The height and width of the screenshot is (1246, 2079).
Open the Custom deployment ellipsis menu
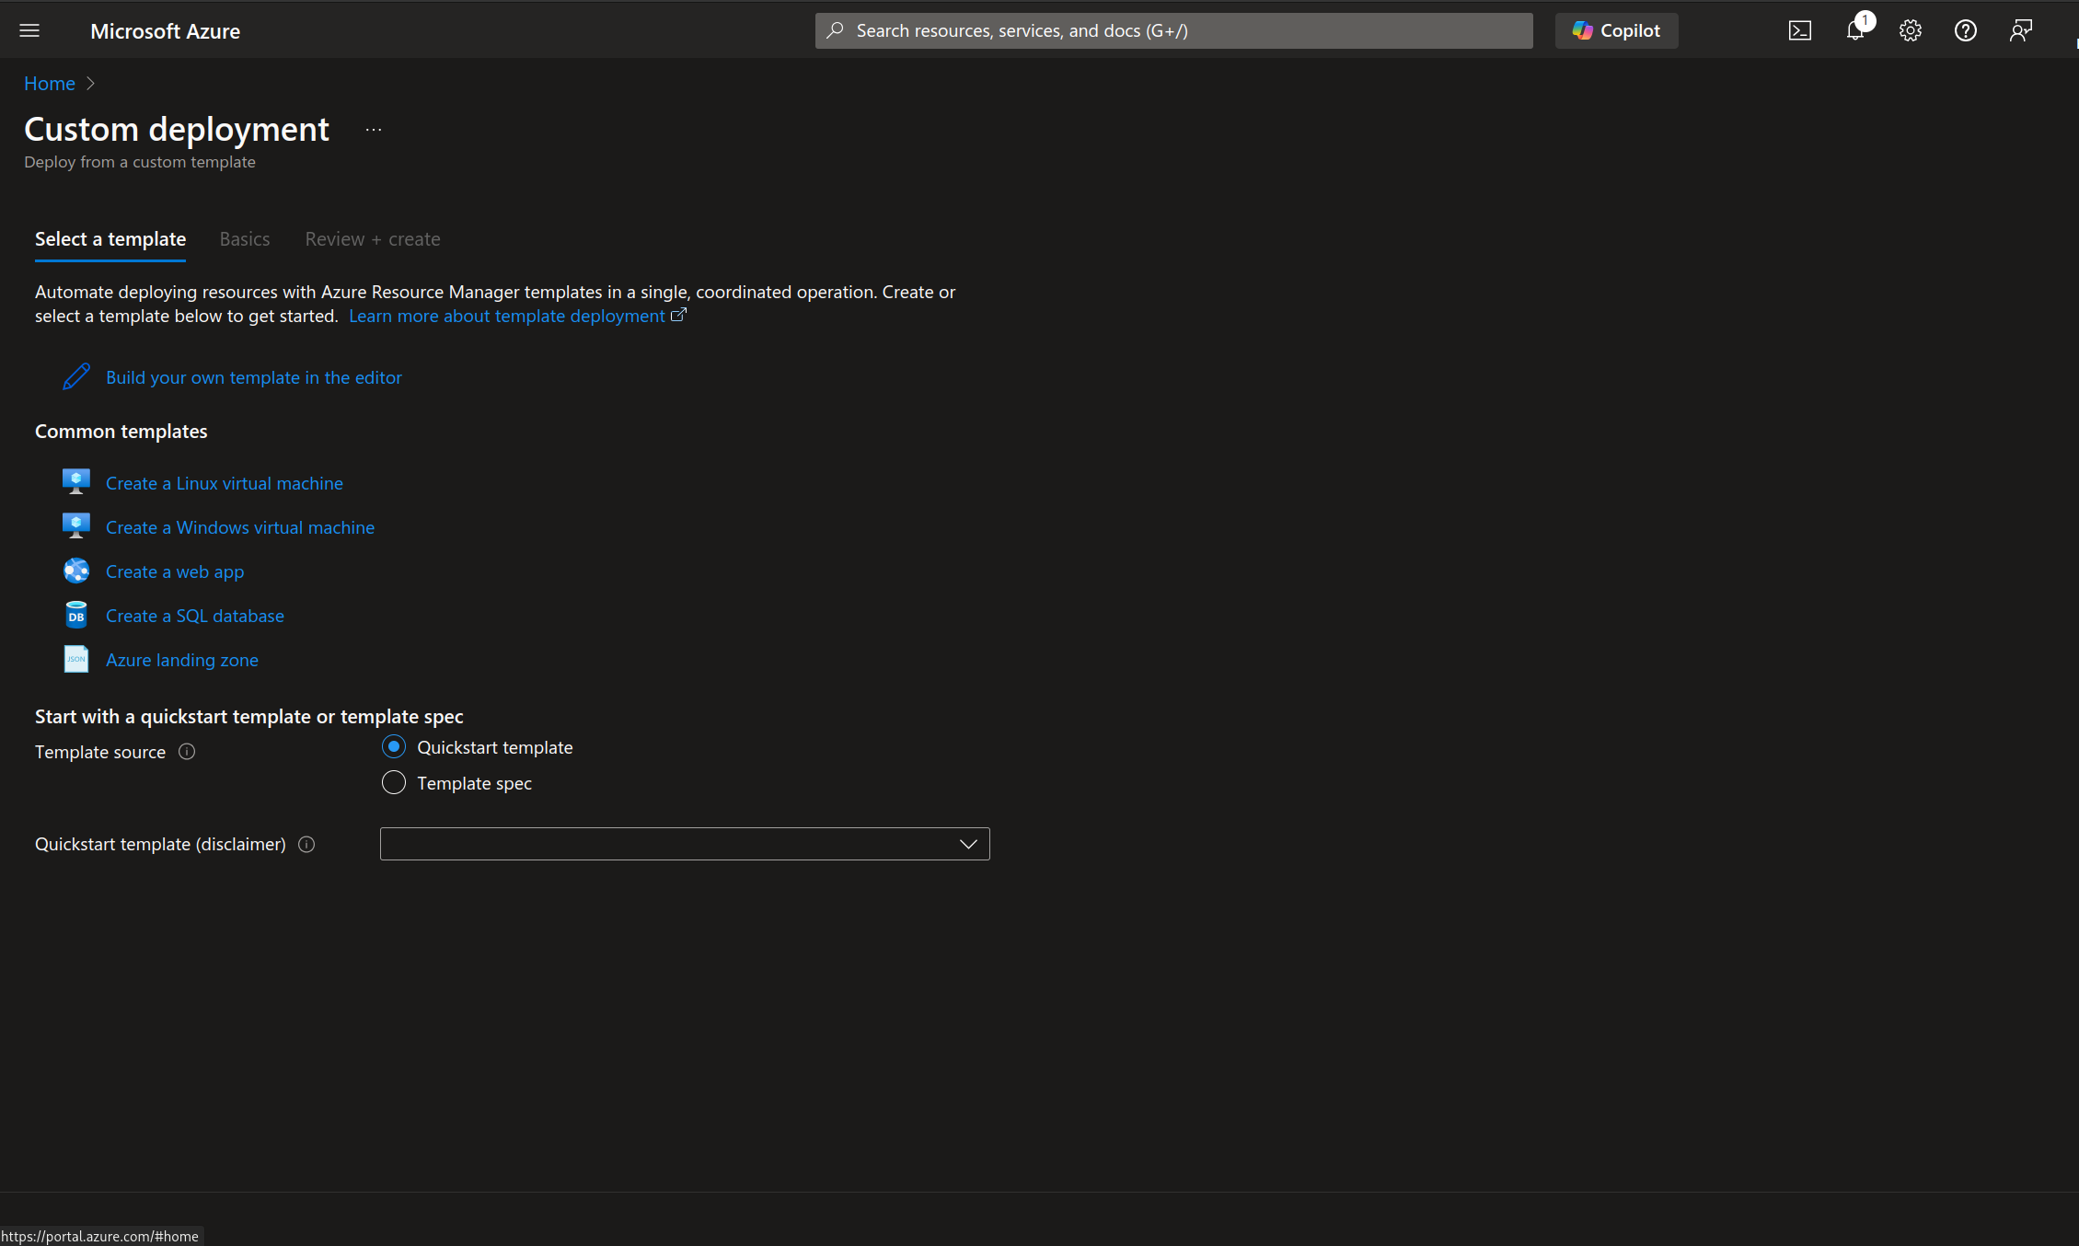pos(374,130)
